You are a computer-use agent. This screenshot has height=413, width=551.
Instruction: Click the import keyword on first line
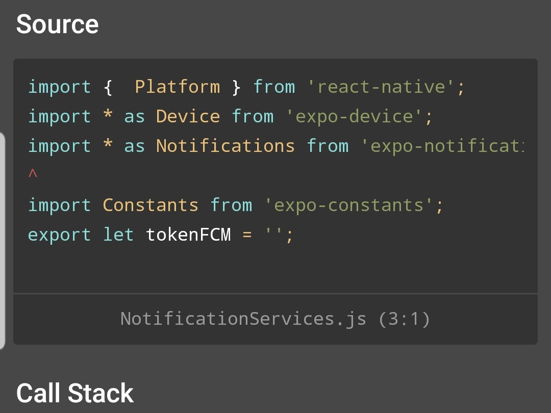[x=59, y=87]
